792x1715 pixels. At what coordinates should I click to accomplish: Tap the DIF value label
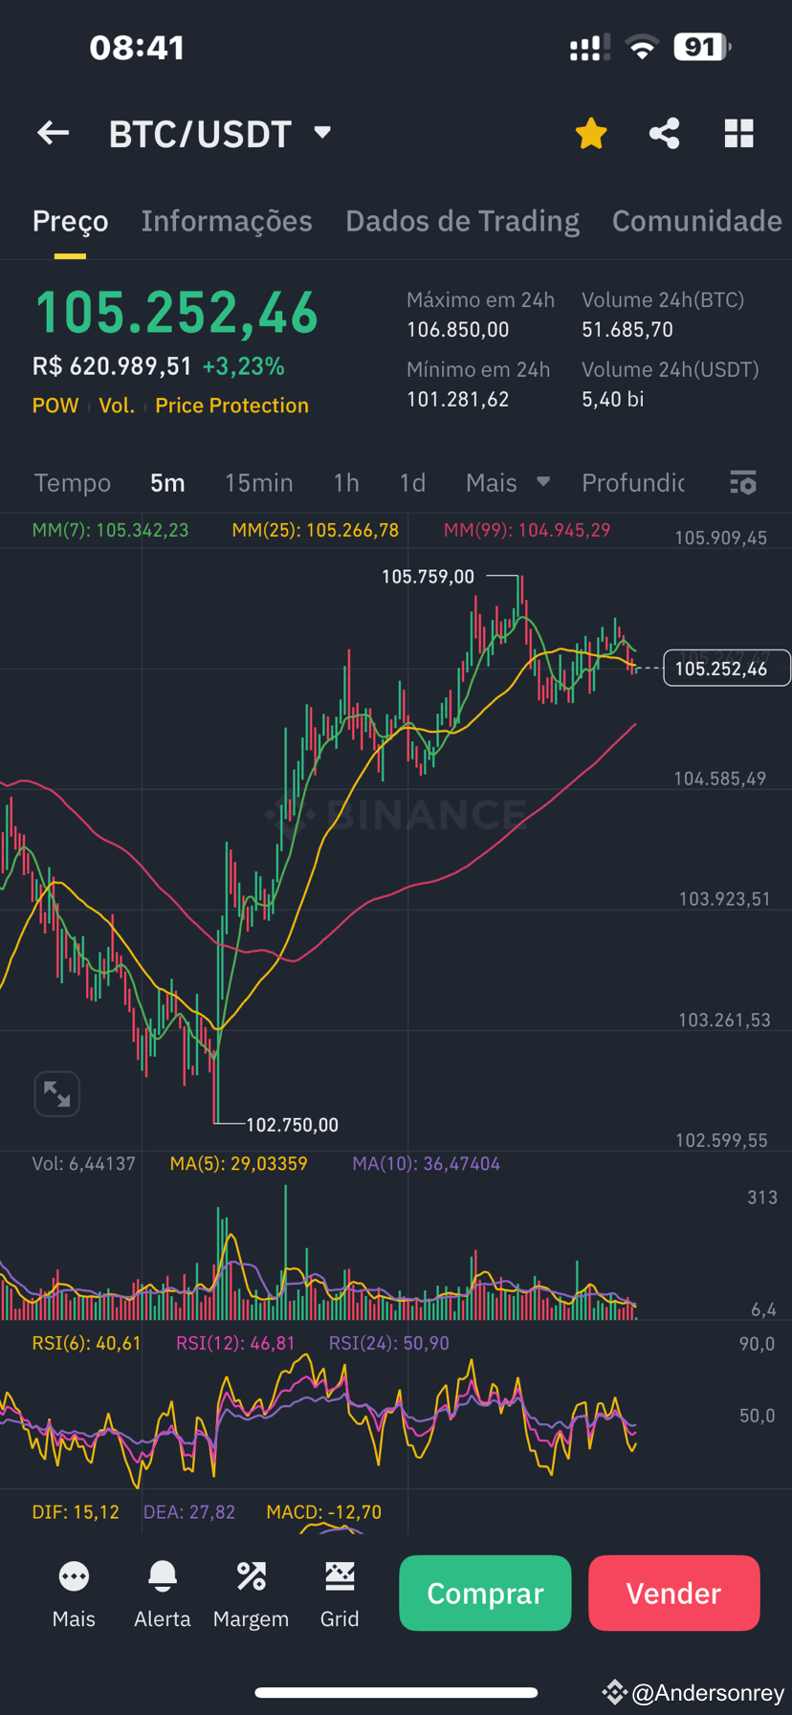76,1512
